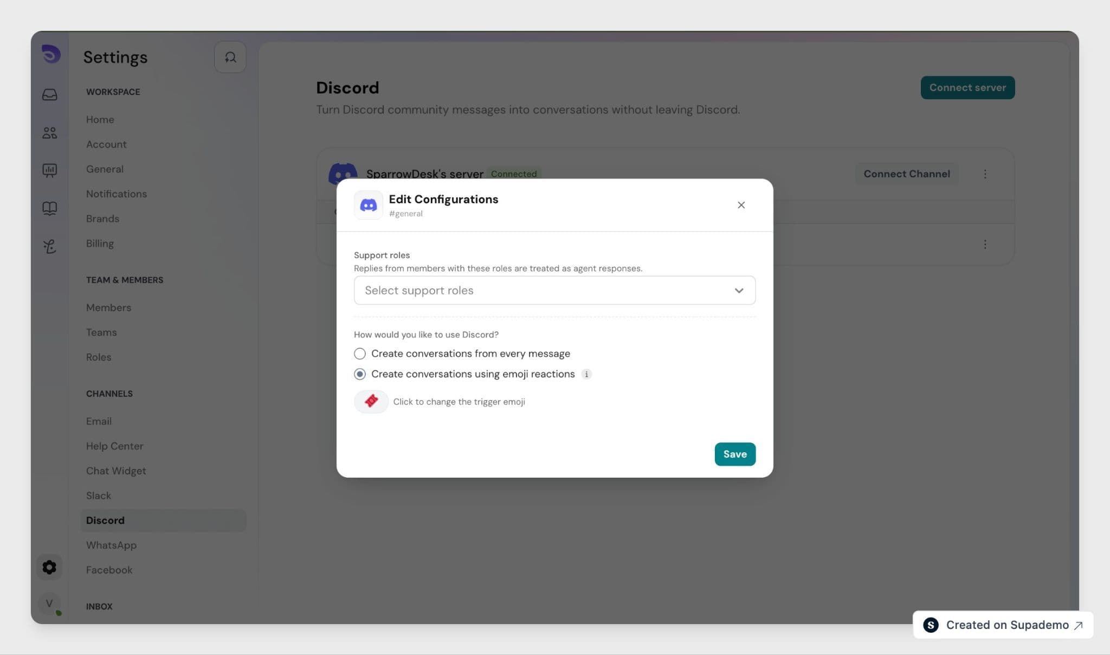Click the Click to change the trigger emoji text
1110x655 pixels.
click(x=459, y=402)
